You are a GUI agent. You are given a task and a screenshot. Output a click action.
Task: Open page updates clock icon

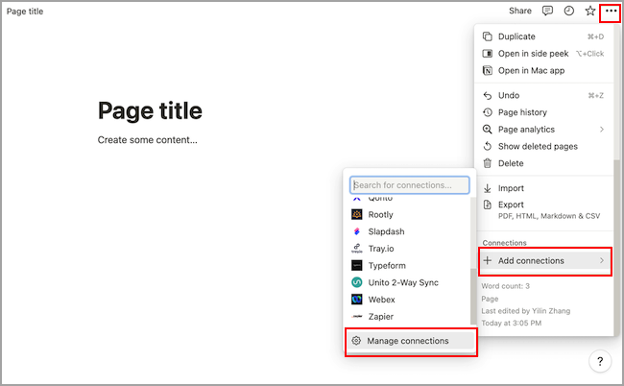(568, 11)
